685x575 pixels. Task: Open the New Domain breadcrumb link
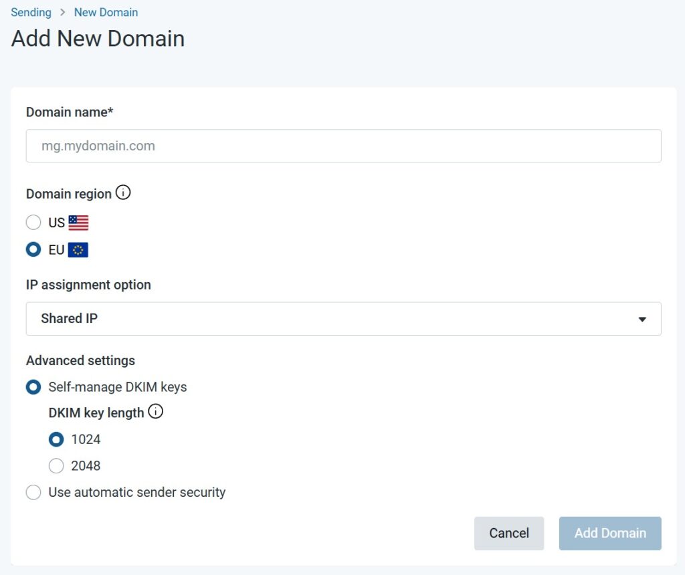[106, 12]
